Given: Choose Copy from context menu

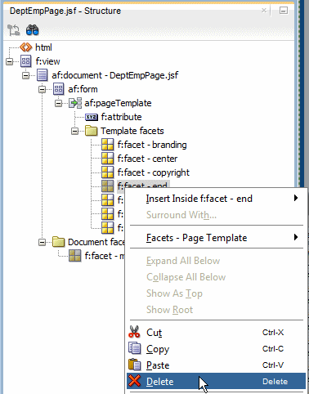Looking at the screenshot, I should click(x=217, y=349).
